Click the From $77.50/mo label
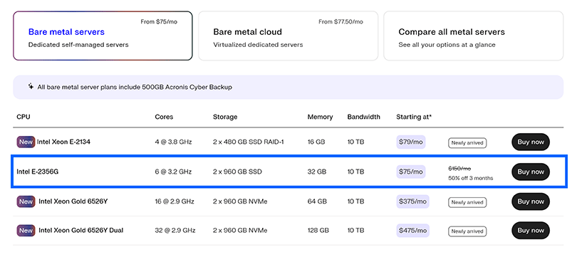The width and height of the screenshot is (577, 257). (x=341, y=22)
